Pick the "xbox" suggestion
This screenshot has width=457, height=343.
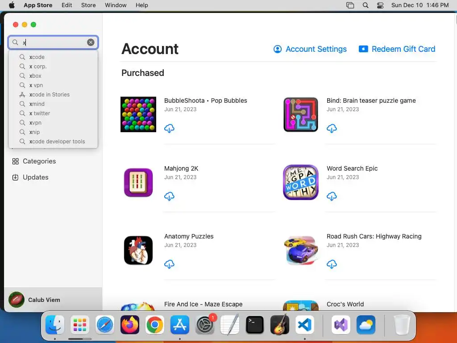53,75
